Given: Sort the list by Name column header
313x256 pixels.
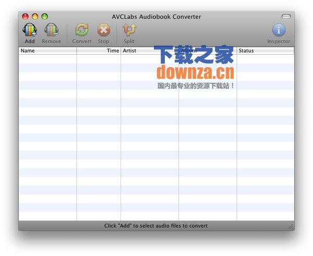Looking at the screenshot, I should point(47,51).
